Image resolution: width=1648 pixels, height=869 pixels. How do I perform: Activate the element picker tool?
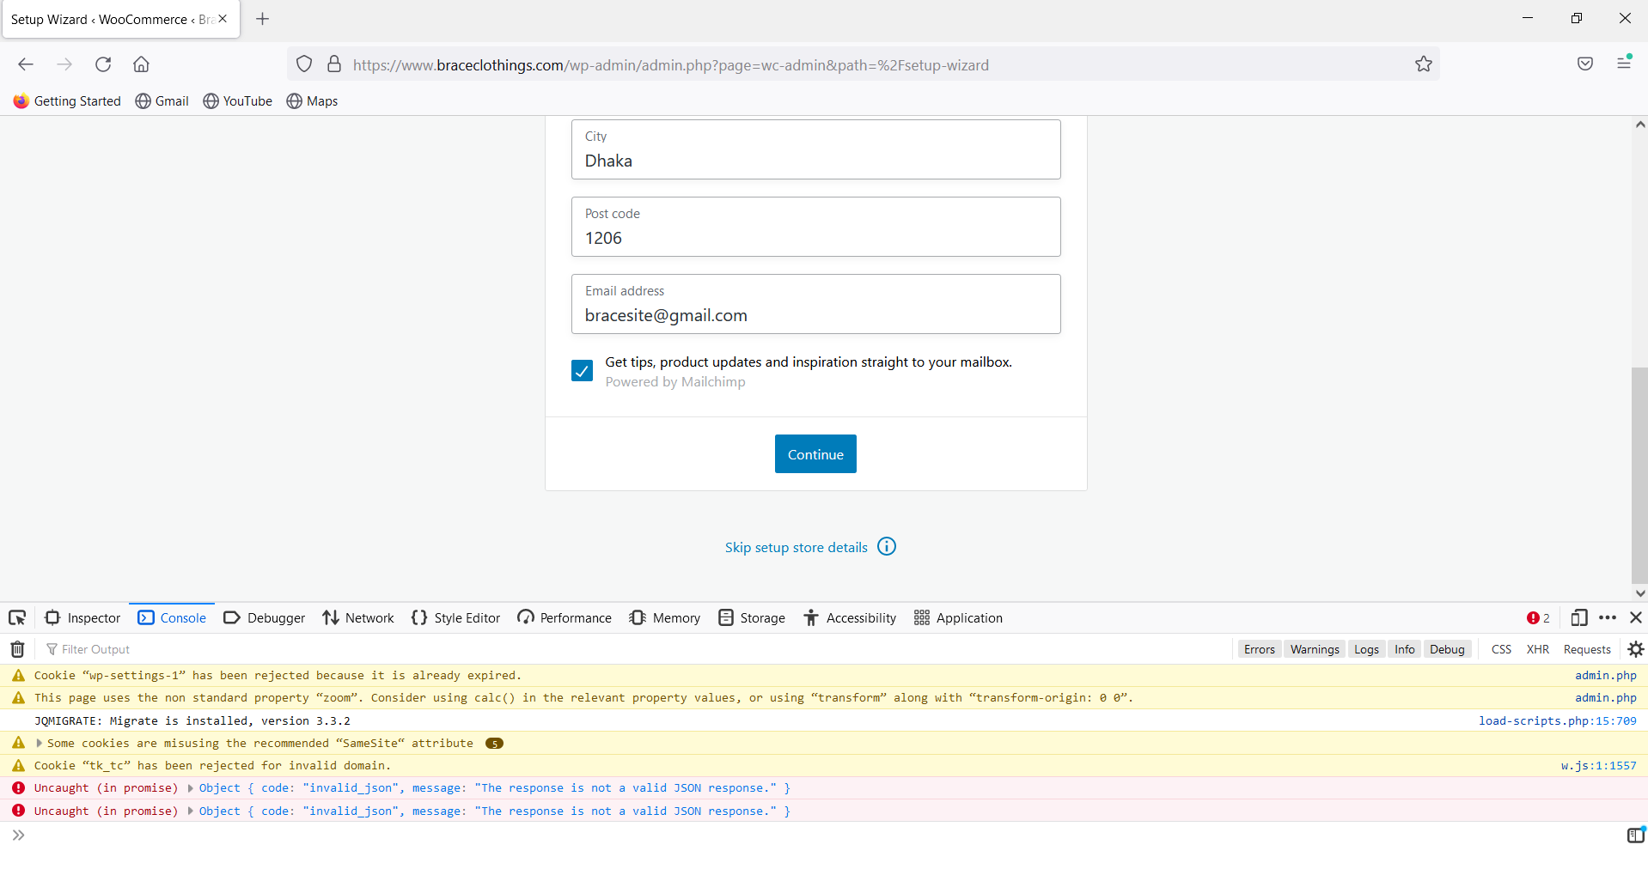[17, 618]
